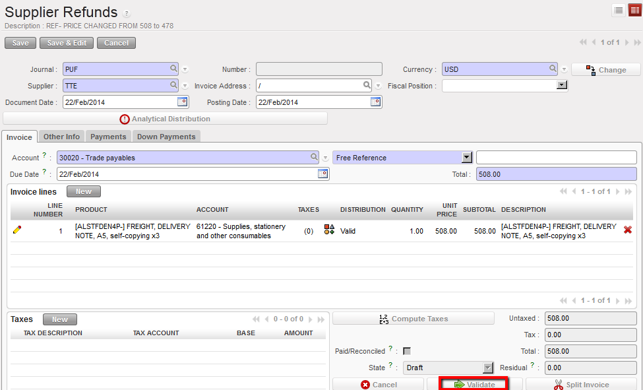The image size is (643, 390).
Task: Open the Down Payments tab
Action: point(166,137)
